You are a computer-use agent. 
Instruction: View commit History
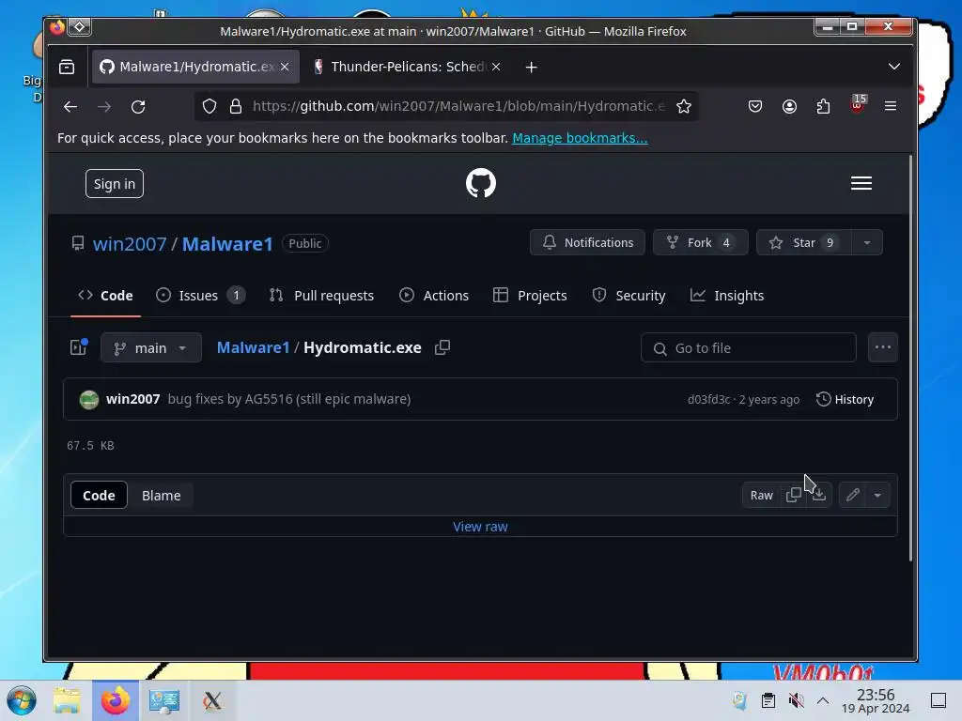tap(845, 400)
